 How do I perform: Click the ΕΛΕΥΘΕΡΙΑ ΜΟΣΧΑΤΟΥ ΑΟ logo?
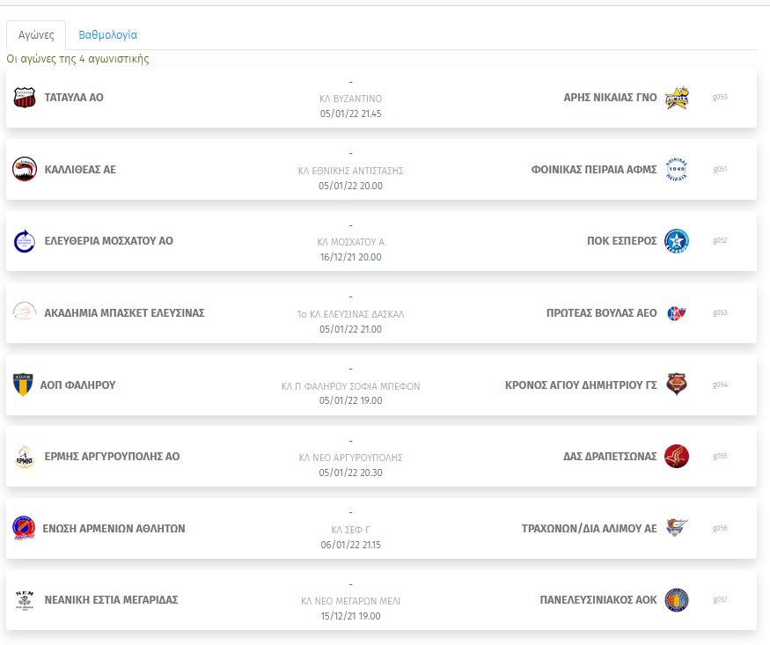click(x=24, y=241)
